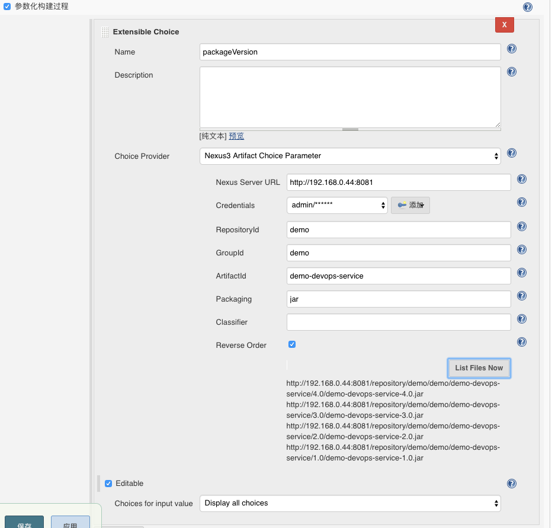Show help for RepositoryId field
Screen dimensions: 555x528
click(522, 226)
